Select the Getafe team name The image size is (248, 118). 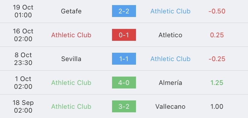click(71, 11)
